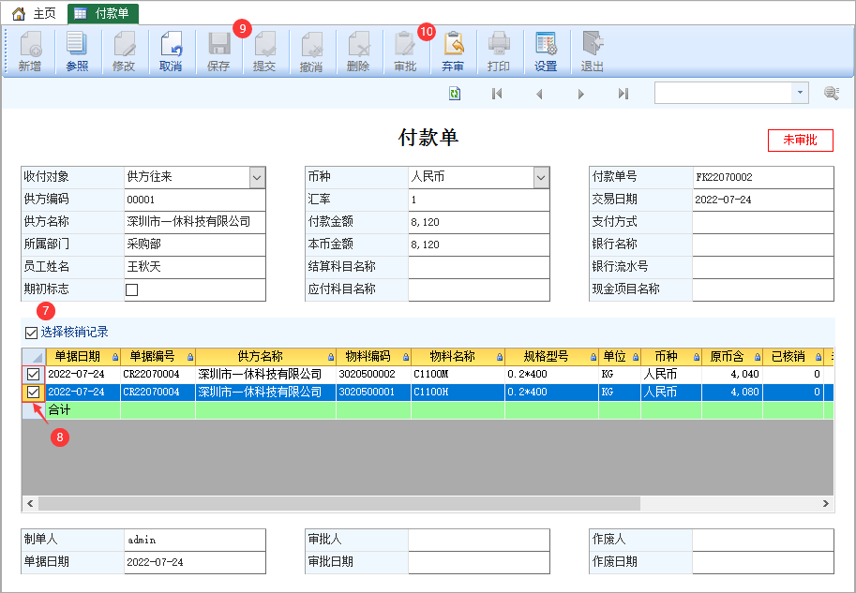Open 设置 (Settings) from the toolbar

click(546, 52)
